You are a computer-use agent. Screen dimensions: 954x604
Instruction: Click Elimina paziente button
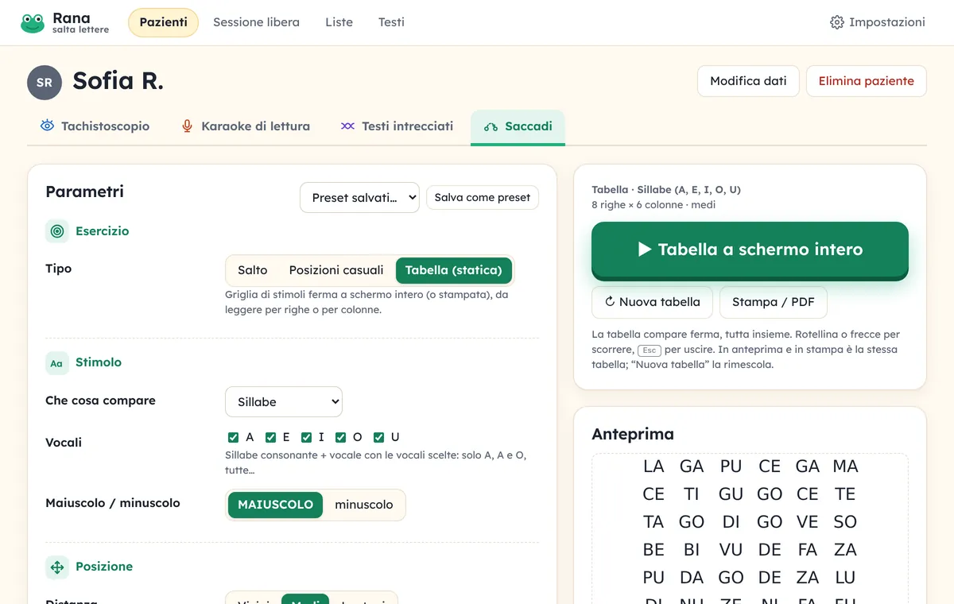tap(867, 81)
